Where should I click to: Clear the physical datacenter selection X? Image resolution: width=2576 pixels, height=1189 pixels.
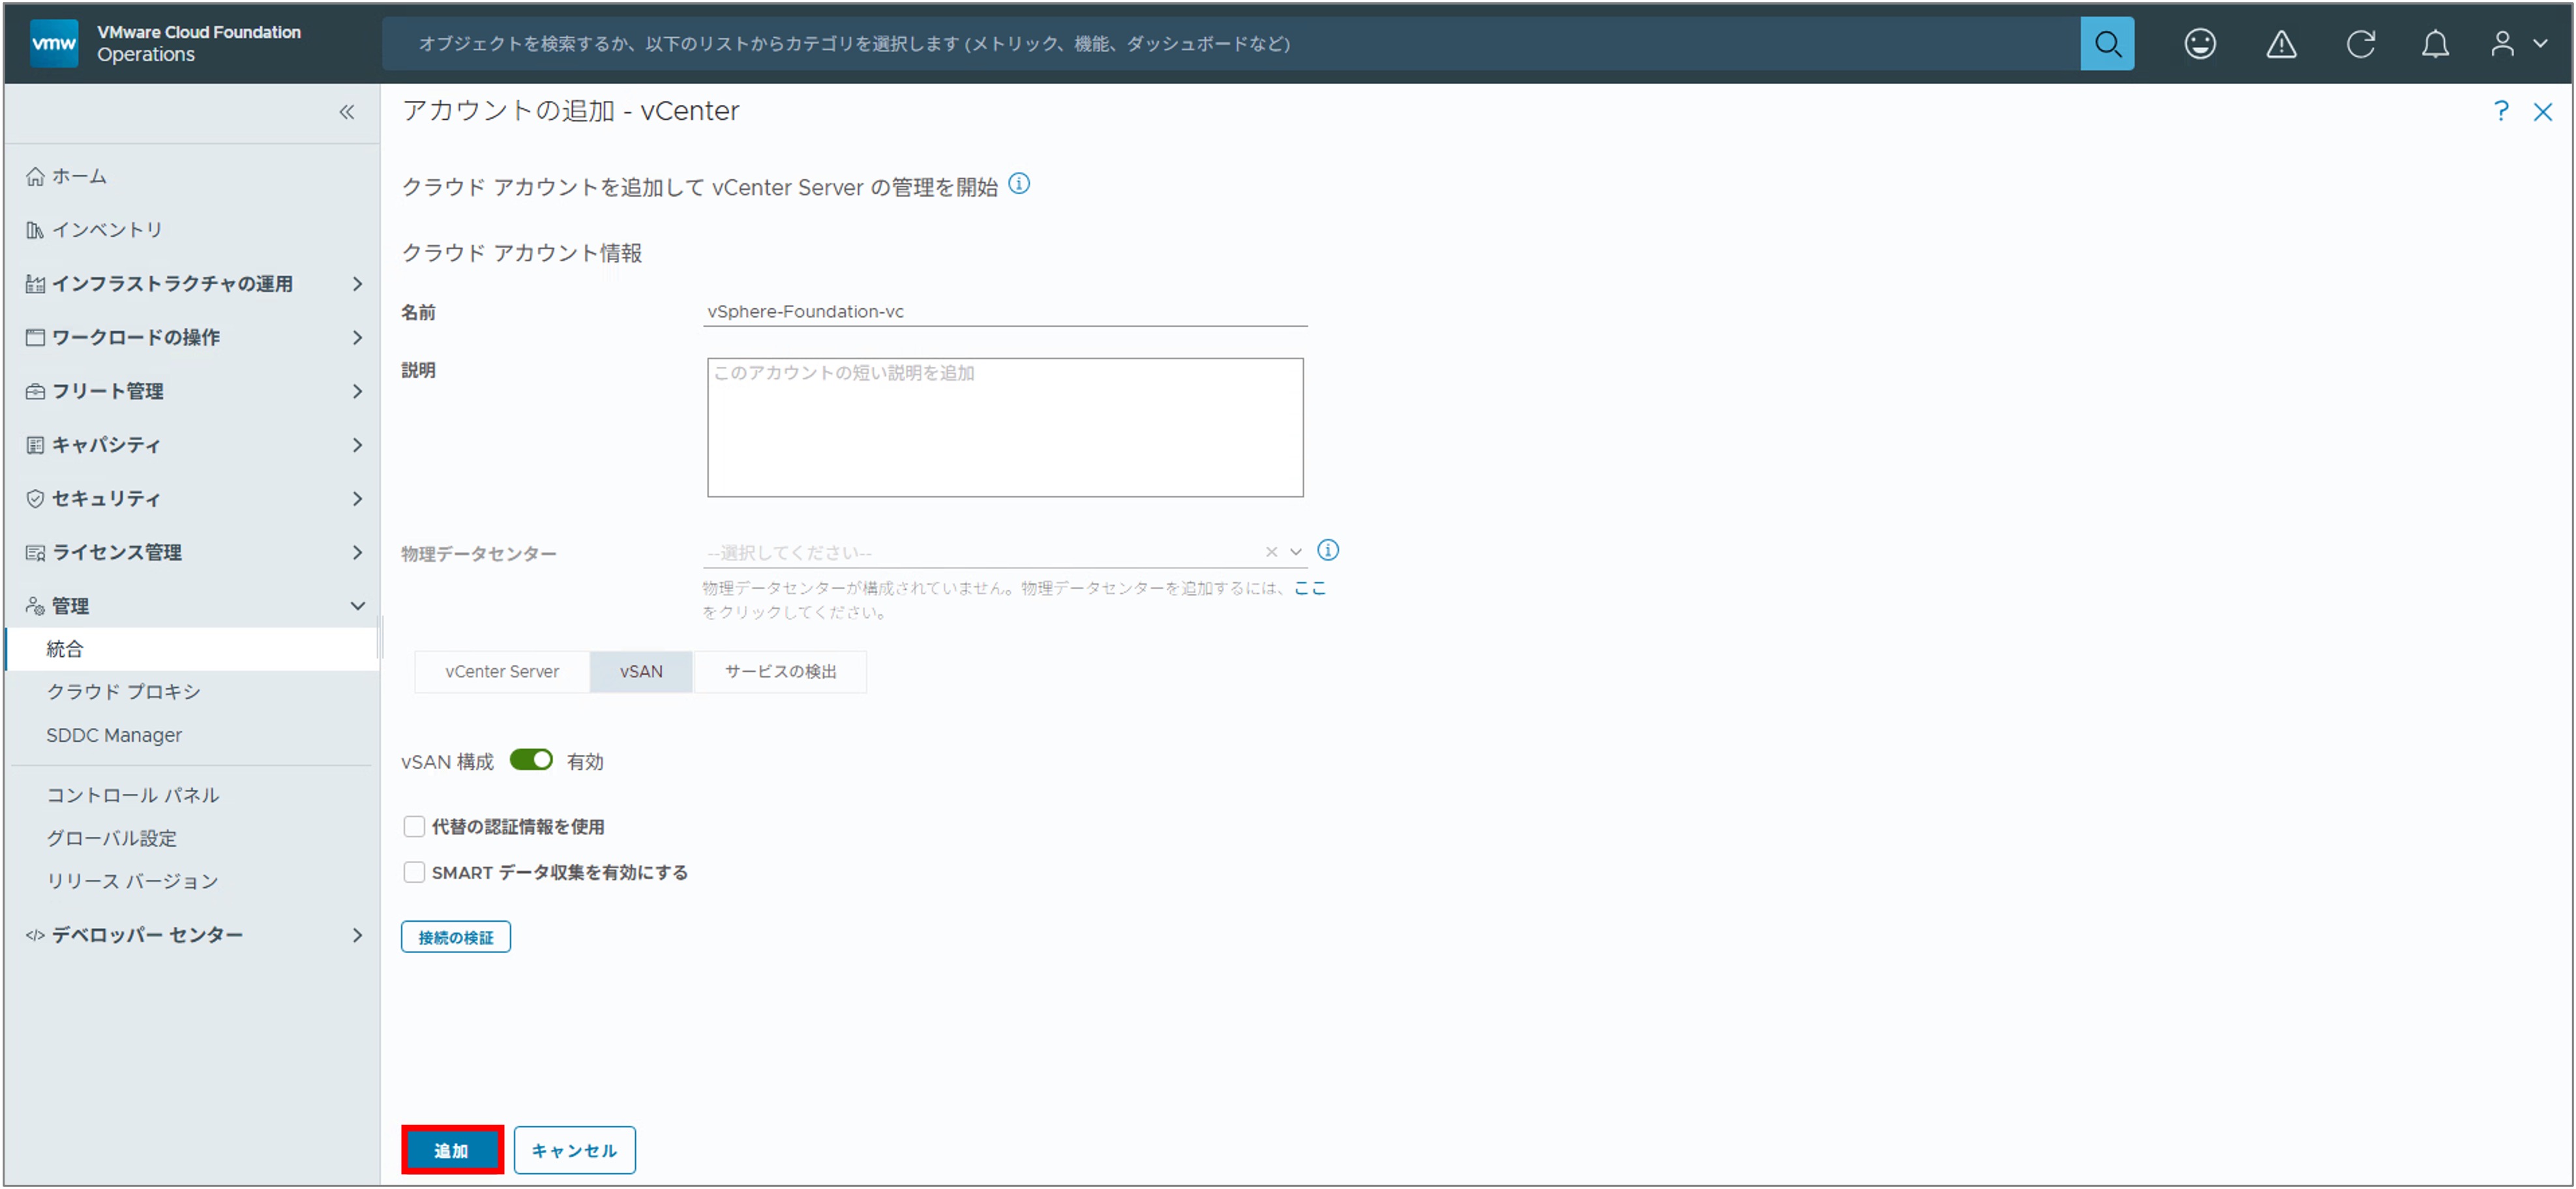coord(1271,551)
